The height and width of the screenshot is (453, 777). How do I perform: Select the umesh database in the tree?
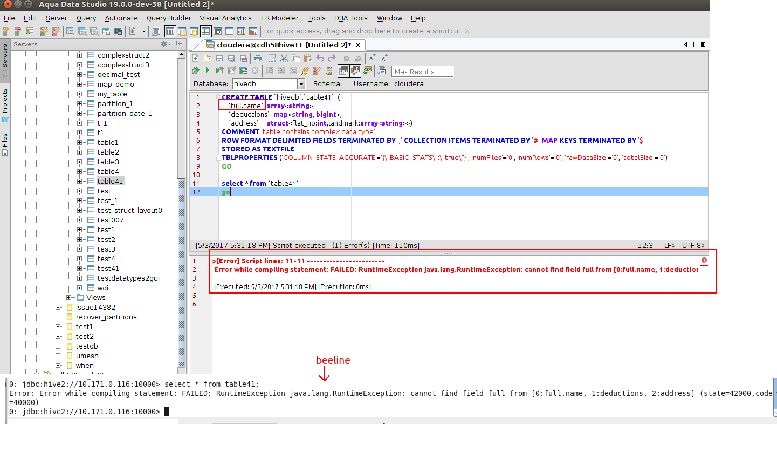pos(87,356)
